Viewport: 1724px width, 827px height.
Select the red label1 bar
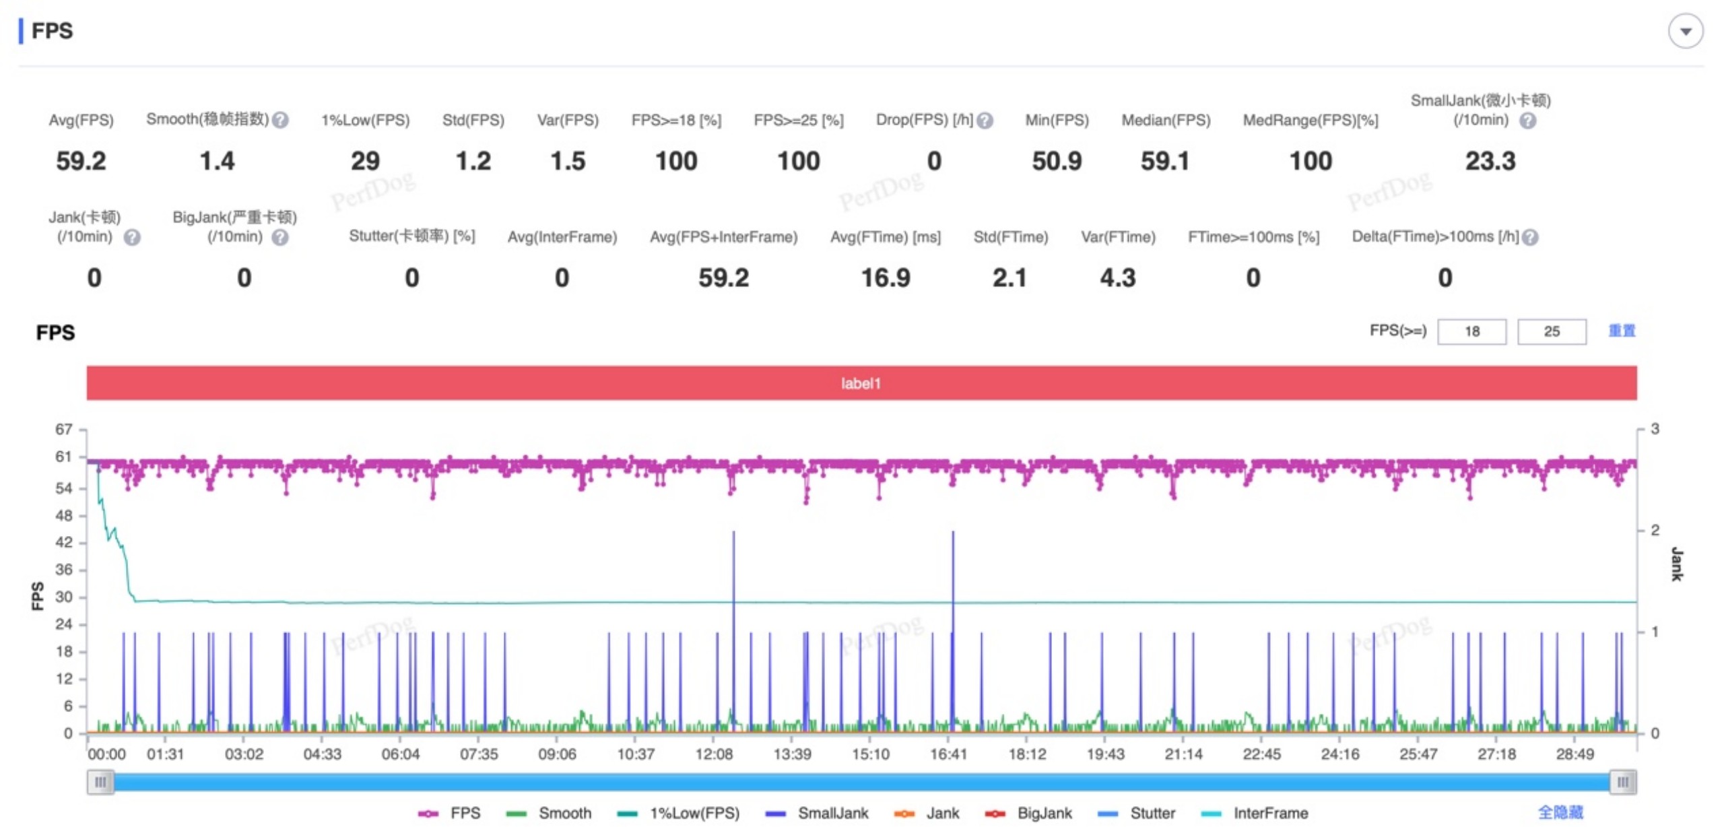tap(861, 383)
